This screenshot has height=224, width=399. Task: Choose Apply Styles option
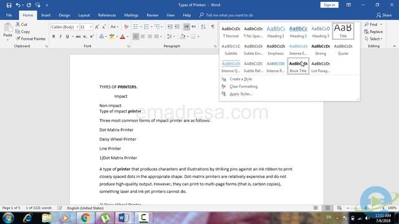click(241, 94)
